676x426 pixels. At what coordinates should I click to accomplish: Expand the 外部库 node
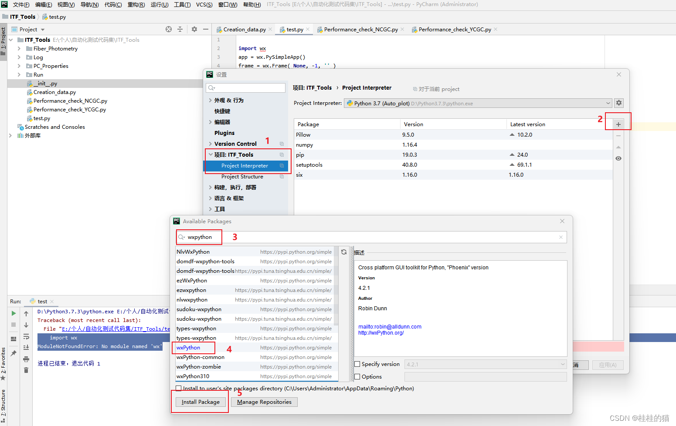(10, 136)
